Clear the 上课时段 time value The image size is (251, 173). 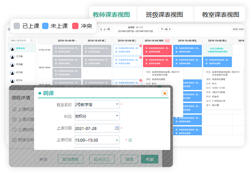coord(117,140)
